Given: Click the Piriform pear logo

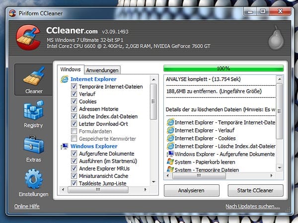Looking at the screenshot, I should [x=276, y=38].
